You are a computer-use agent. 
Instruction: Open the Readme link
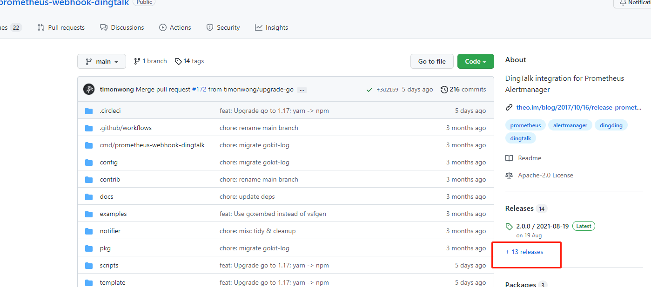coord(530,158)
